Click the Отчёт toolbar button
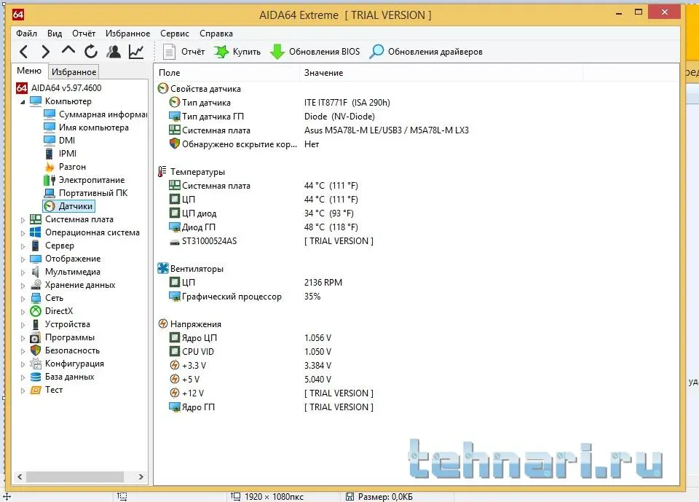The height and width of the screenshot is (502, 699). tap(183, 52)
